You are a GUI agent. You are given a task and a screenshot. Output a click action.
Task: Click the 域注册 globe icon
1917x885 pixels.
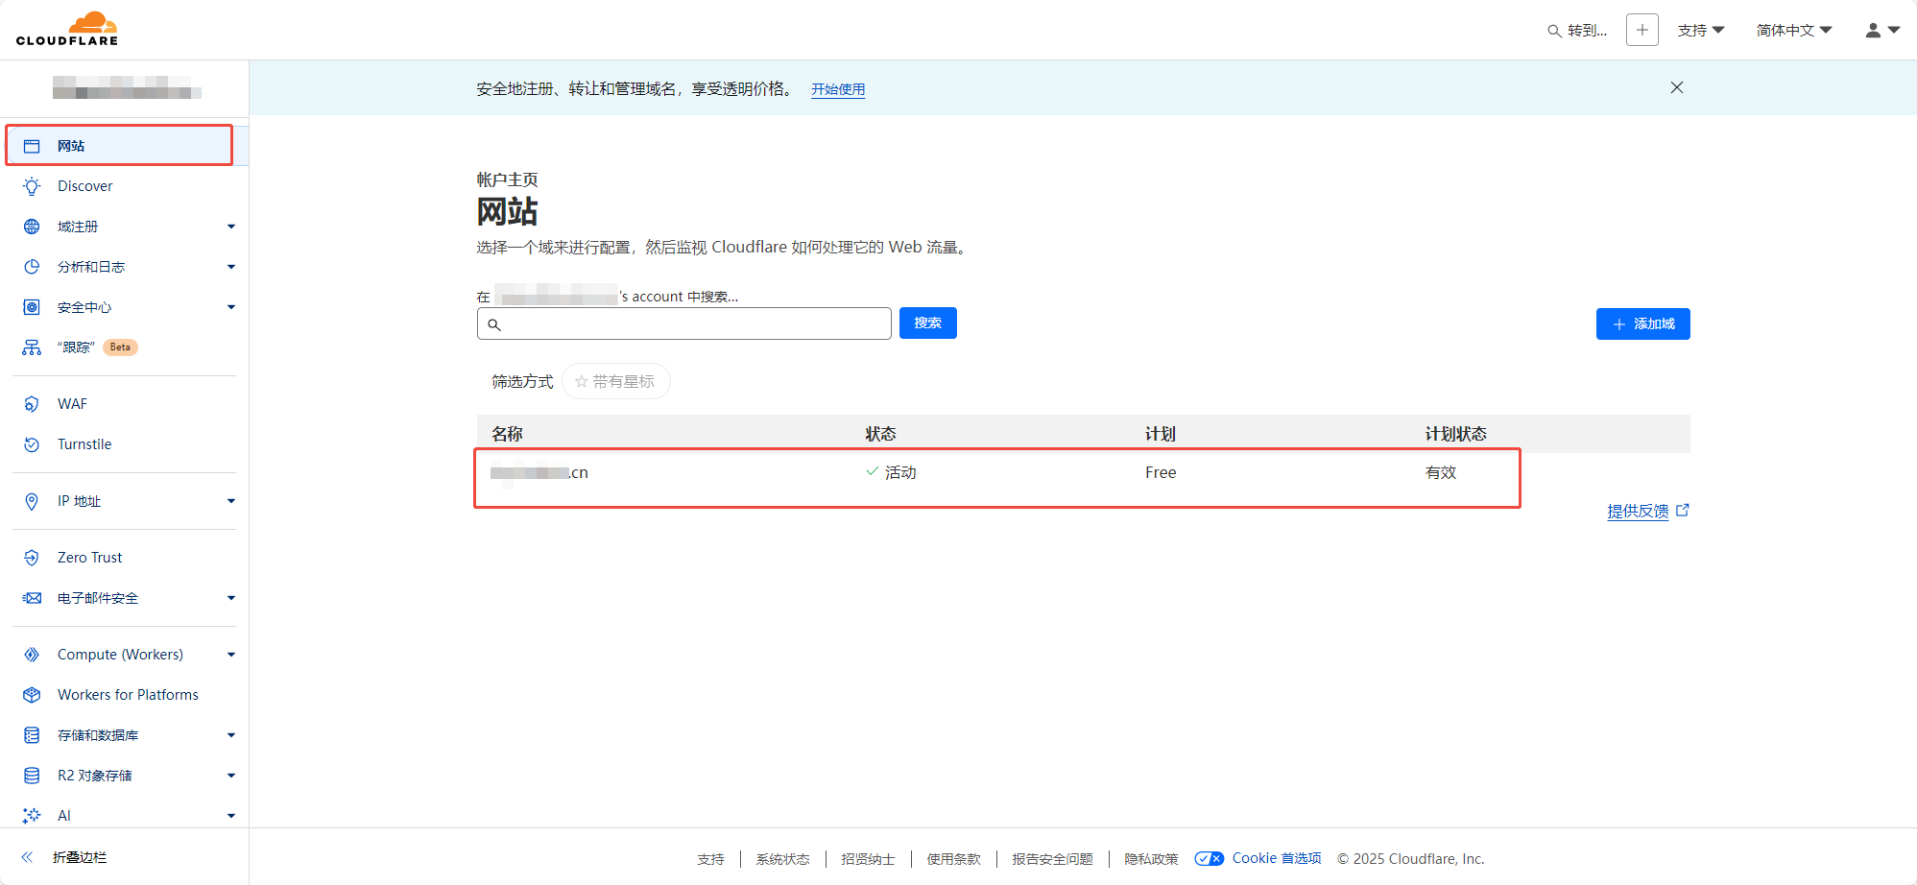(32, 227)
